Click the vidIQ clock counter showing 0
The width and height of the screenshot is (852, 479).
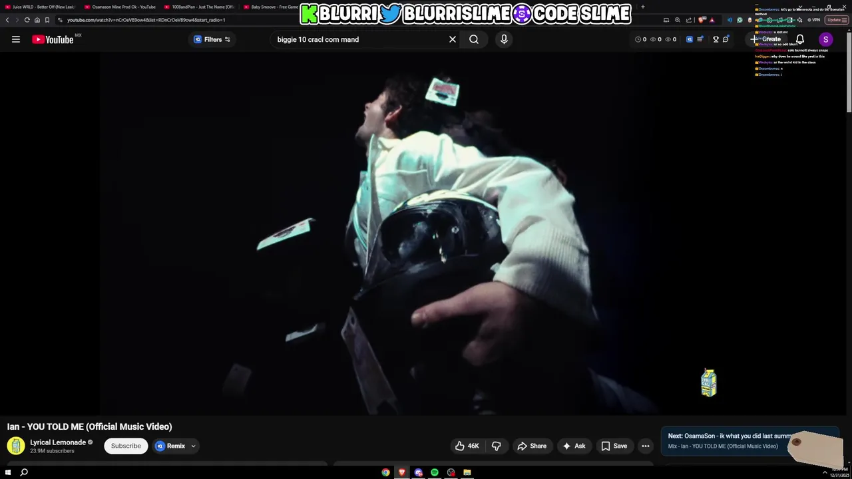[641, 39]
